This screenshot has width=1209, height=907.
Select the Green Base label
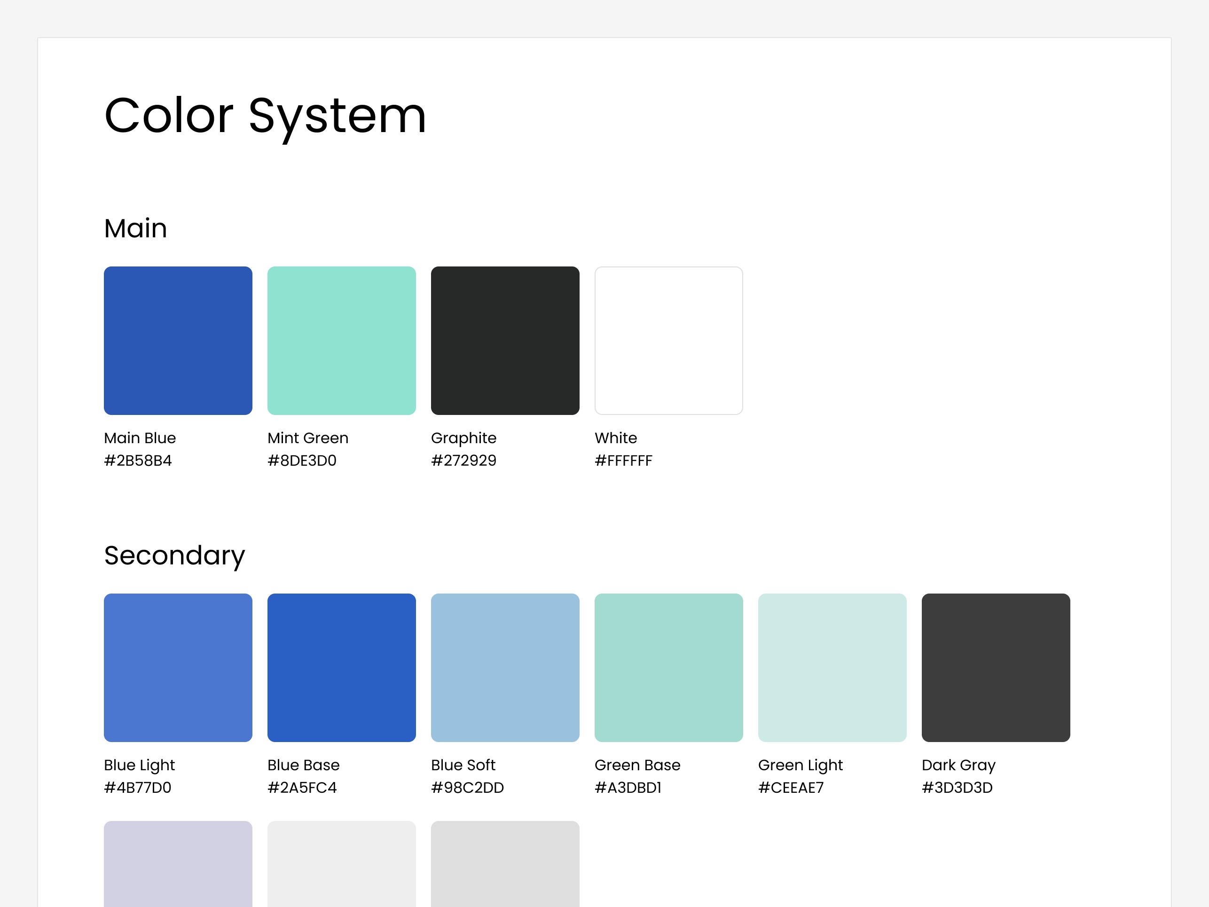coord(637,765)
